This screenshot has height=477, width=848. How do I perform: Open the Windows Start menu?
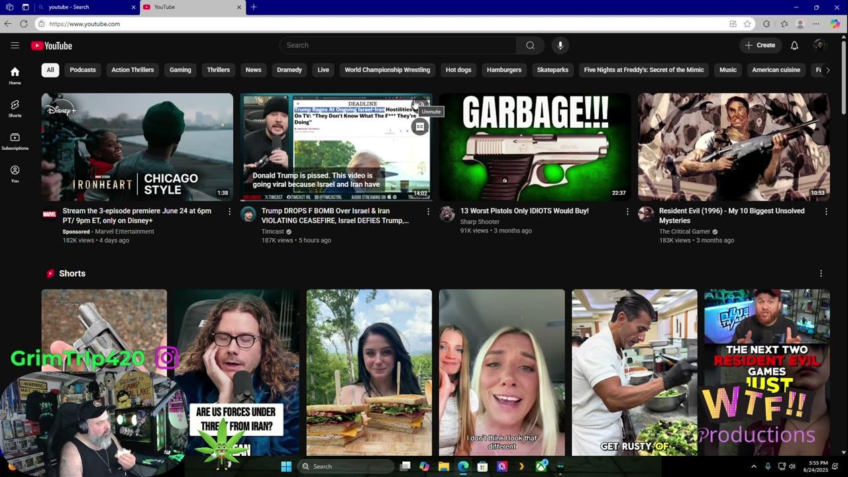(286, 466)
